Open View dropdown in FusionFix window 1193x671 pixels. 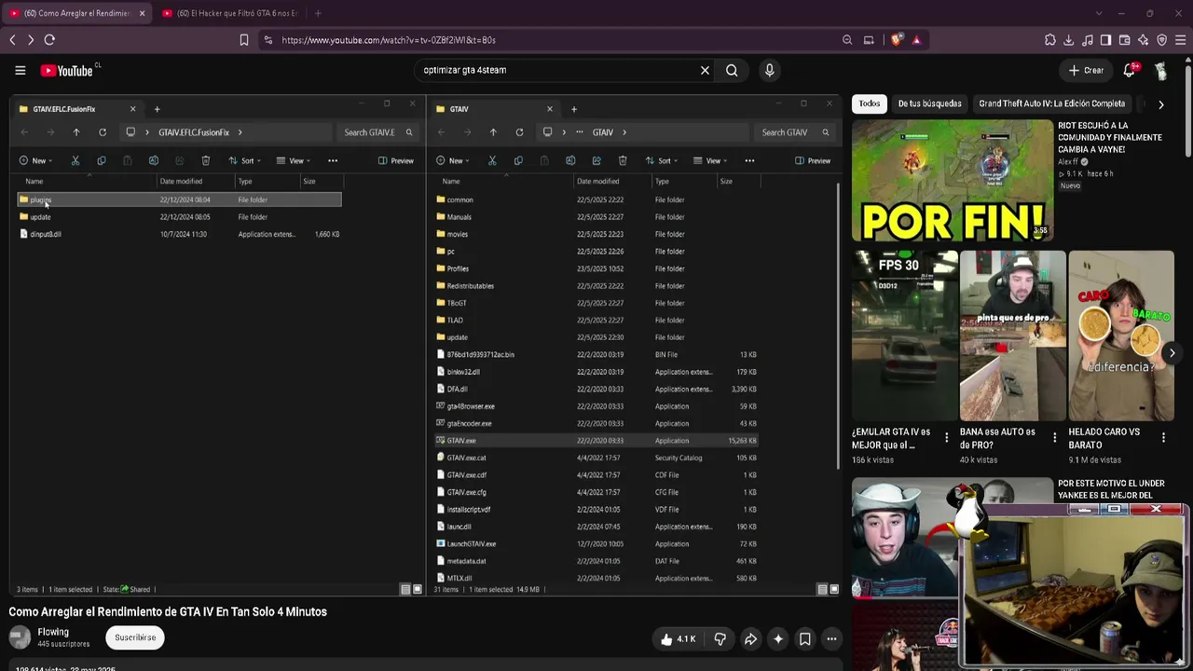pos(294,160)
